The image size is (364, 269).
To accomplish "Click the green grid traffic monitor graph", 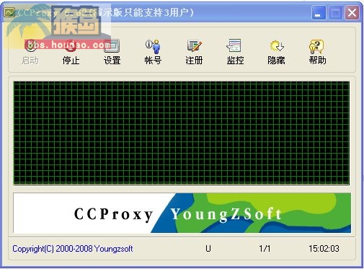I will [182, 133].
